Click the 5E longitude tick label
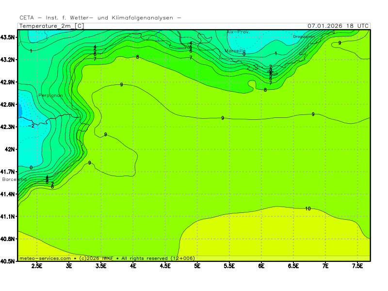Viewport: 388px width, 291px height. (197, 266)
